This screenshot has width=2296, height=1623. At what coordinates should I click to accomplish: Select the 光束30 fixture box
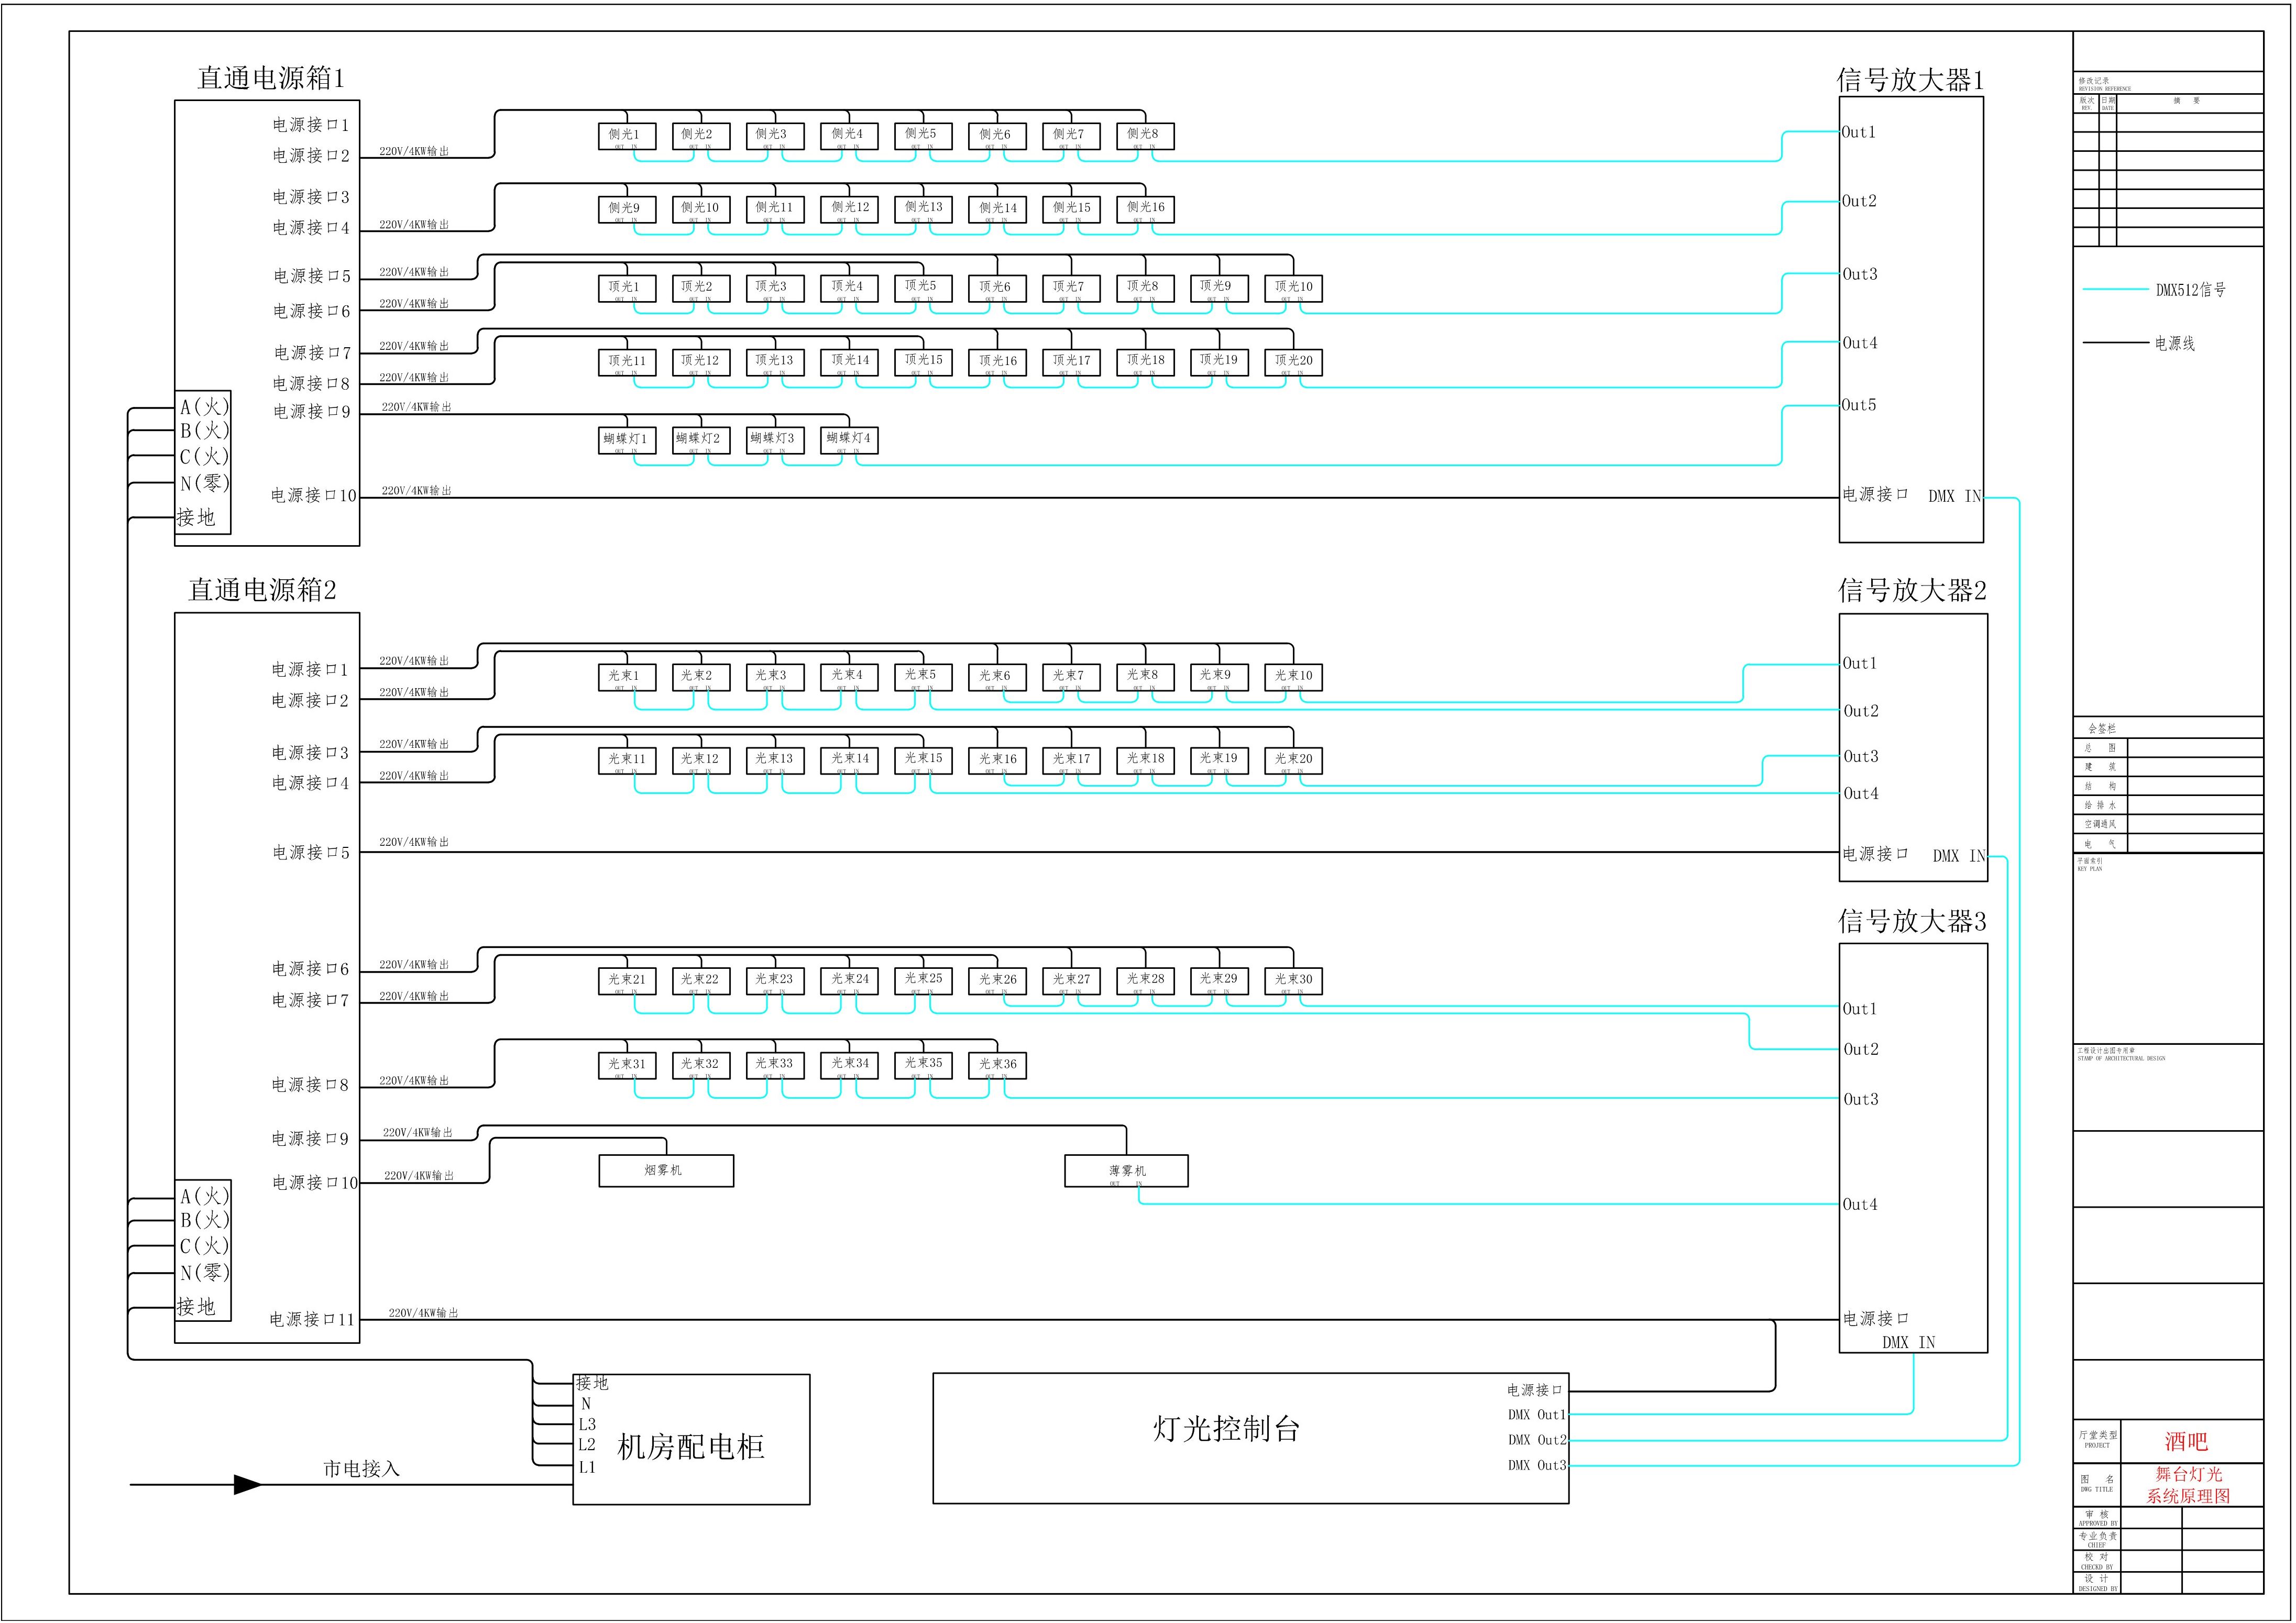(1293, 981)
